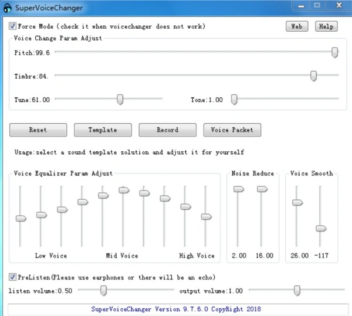Click the output volume:1.00 label

(x=211, y=291)
